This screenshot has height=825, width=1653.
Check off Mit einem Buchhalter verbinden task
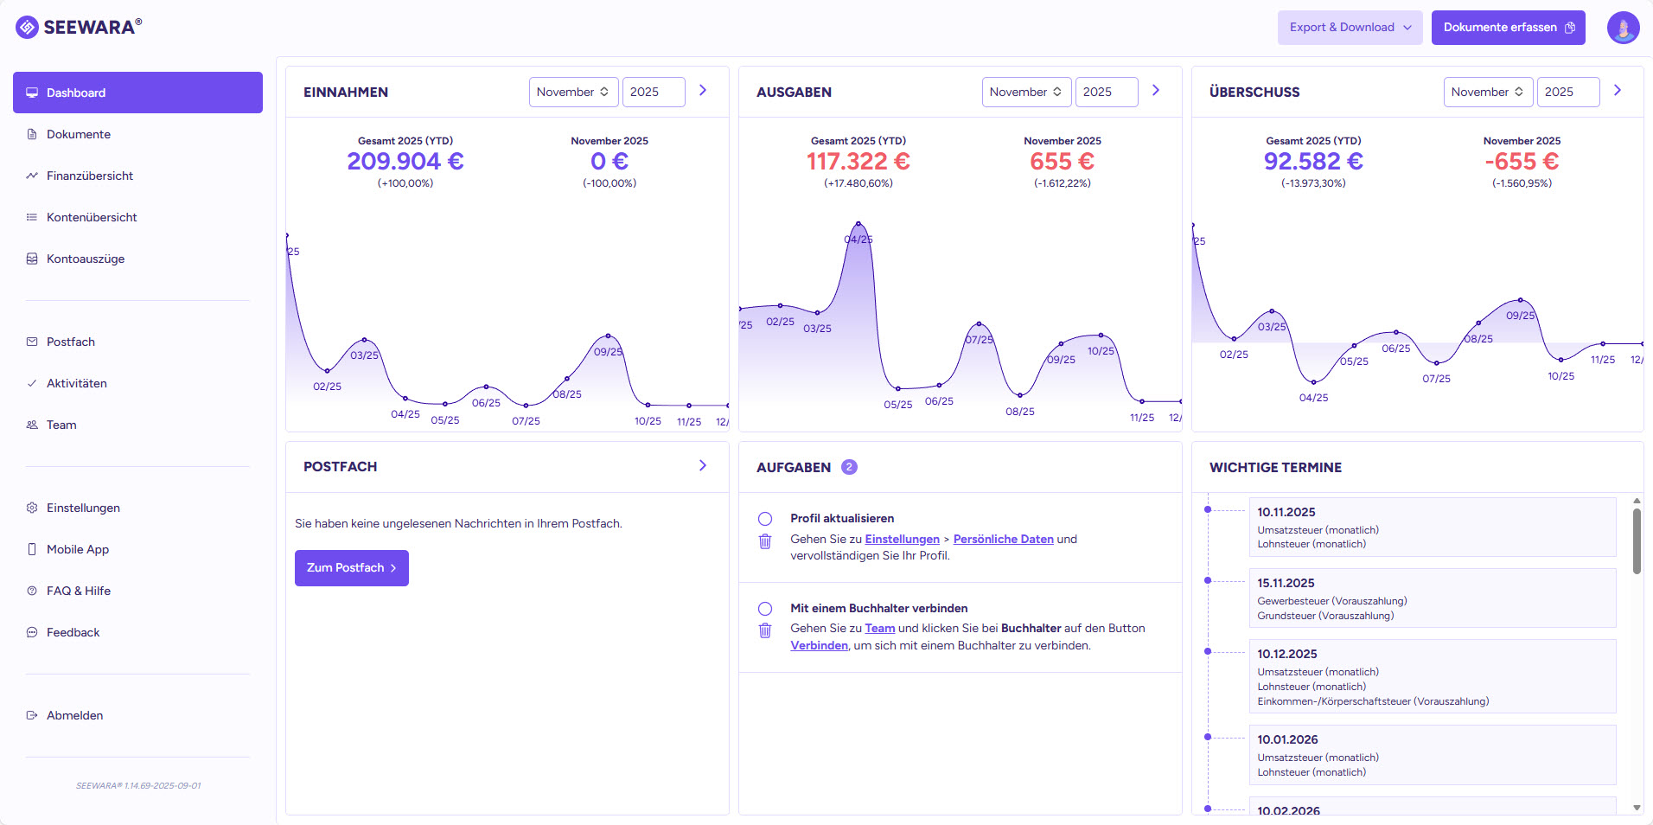point(765,609)
